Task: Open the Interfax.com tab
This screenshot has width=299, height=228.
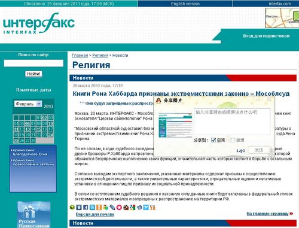Action: tap(280, 4)
